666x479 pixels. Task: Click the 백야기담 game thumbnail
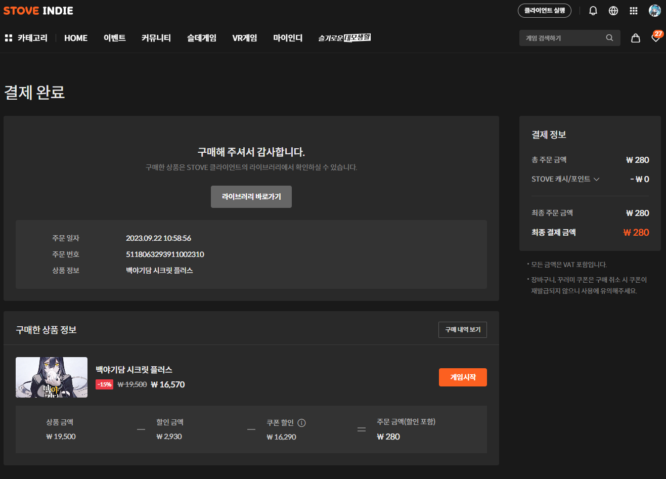[52, 377]
